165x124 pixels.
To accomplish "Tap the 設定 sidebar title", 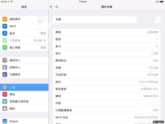I will (24, 7).
